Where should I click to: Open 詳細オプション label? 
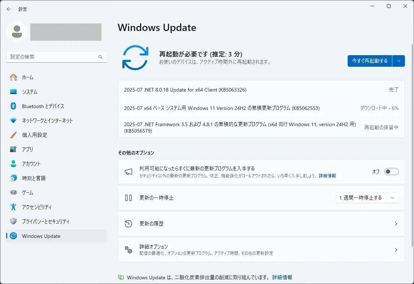pyautogui.click(x=154, y=247)
